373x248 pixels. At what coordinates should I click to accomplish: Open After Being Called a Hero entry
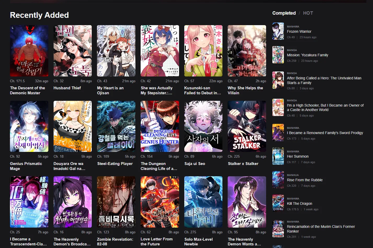tap(324, 80)
